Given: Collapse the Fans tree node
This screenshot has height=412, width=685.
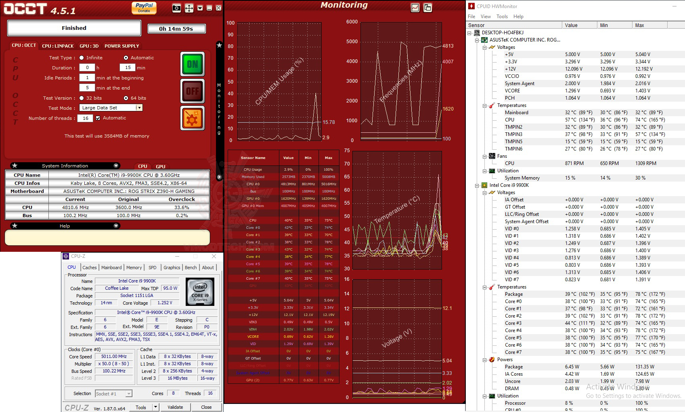Looking at the screenshot, I should click(x=484, y=157).
